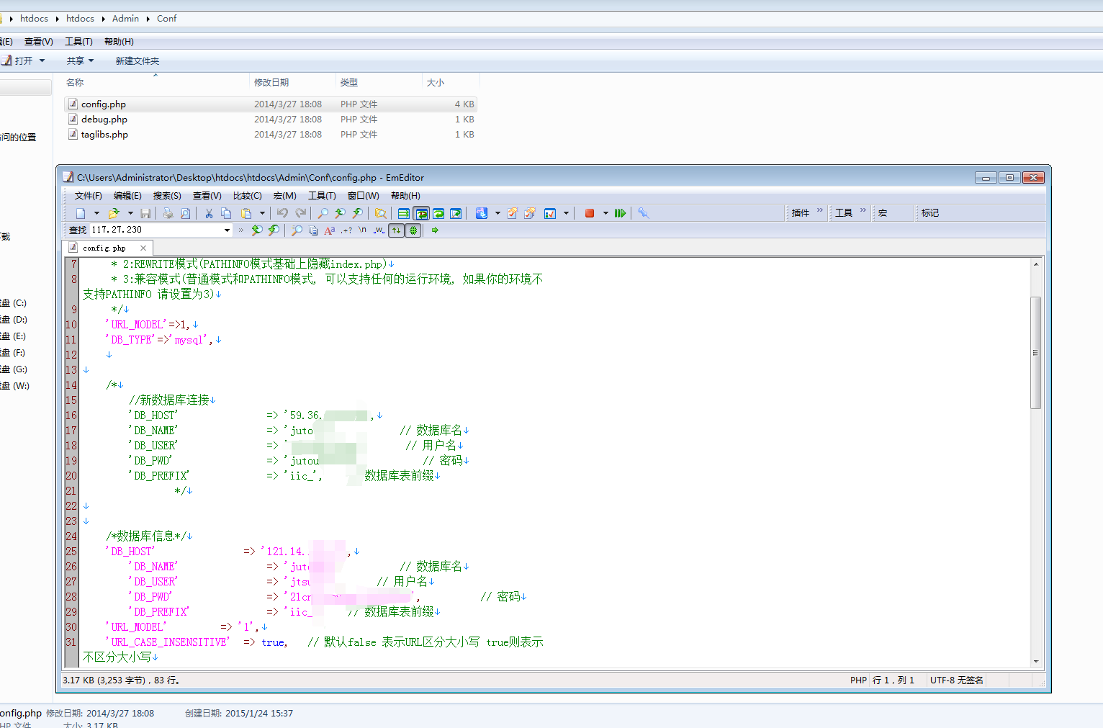
Task: Open the 文件(F) menu in EmEditor
Action: click(x=88, y=196)
